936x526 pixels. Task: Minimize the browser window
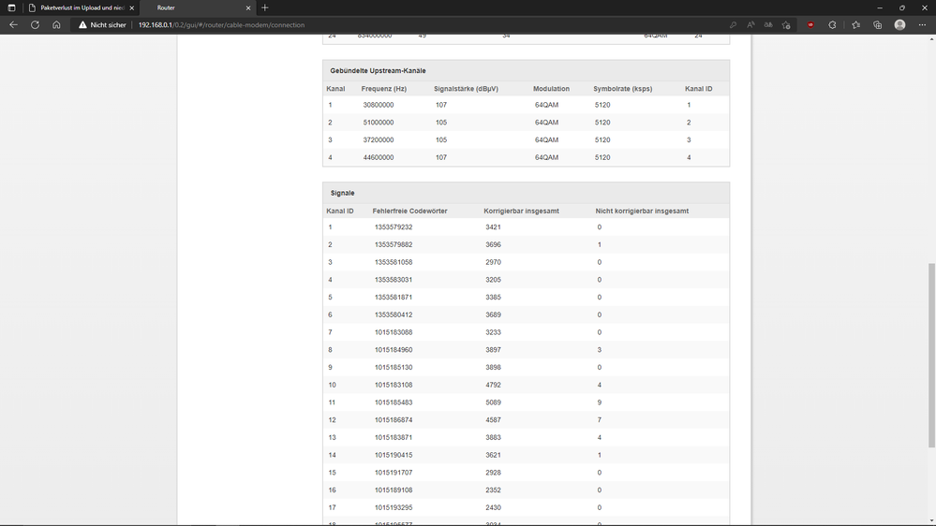879,7
